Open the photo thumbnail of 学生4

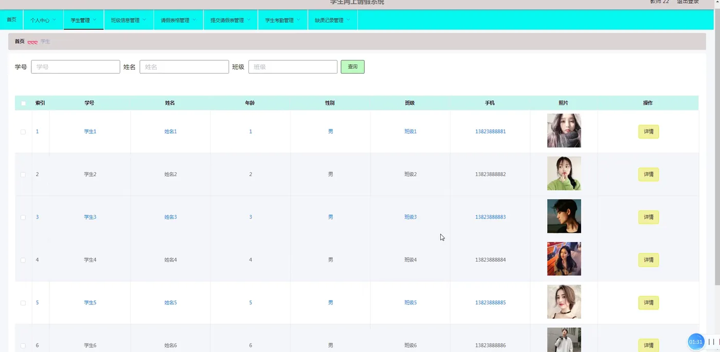(x=564, y=259)
